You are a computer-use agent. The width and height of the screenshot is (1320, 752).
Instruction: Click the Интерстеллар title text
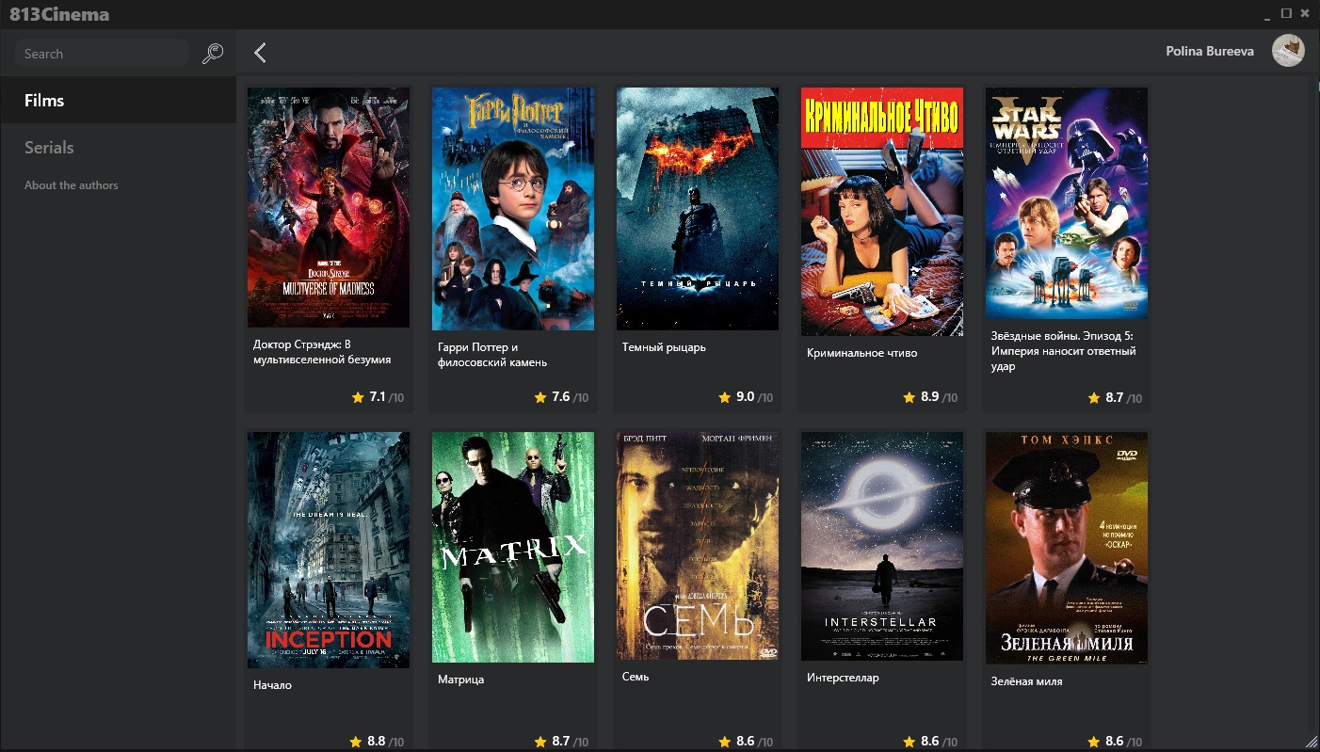[x=843, y=678]
